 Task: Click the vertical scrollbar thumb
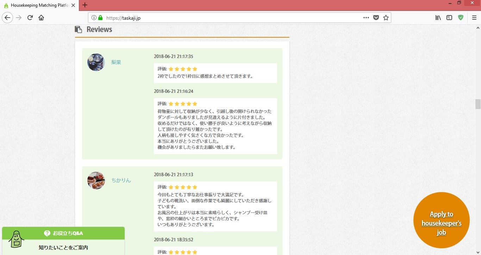click(x=478, y=104)
